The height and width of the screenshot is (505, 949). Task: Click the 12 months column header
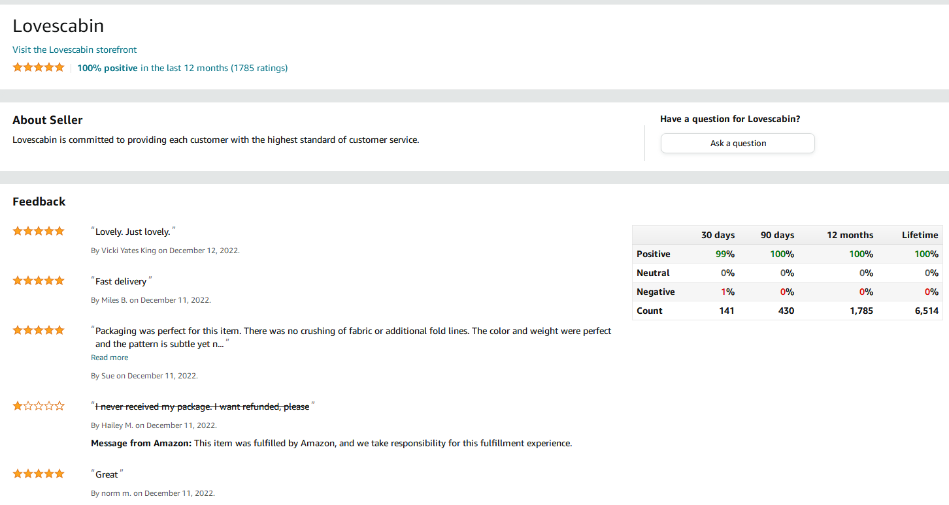click(x=850, y=235)
